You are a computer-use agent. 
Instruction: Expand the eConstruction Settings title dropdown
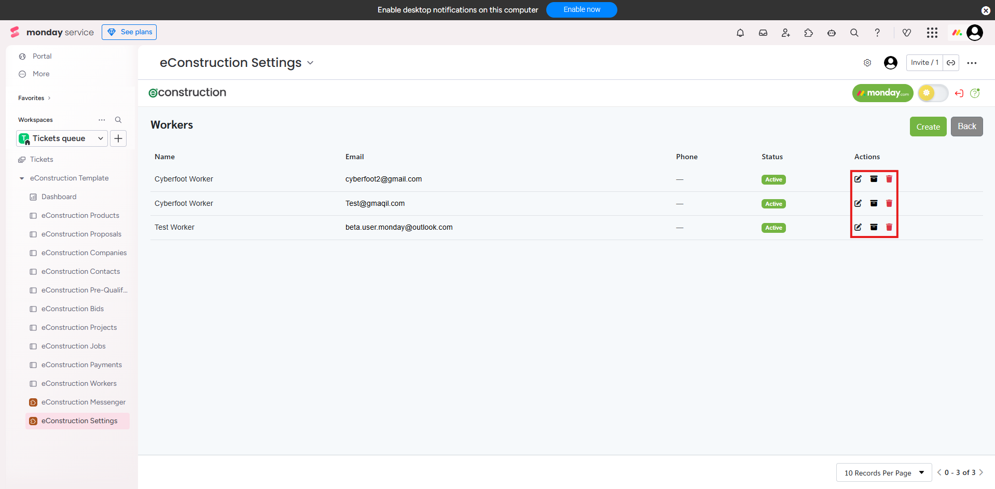[x=310, y=63]
